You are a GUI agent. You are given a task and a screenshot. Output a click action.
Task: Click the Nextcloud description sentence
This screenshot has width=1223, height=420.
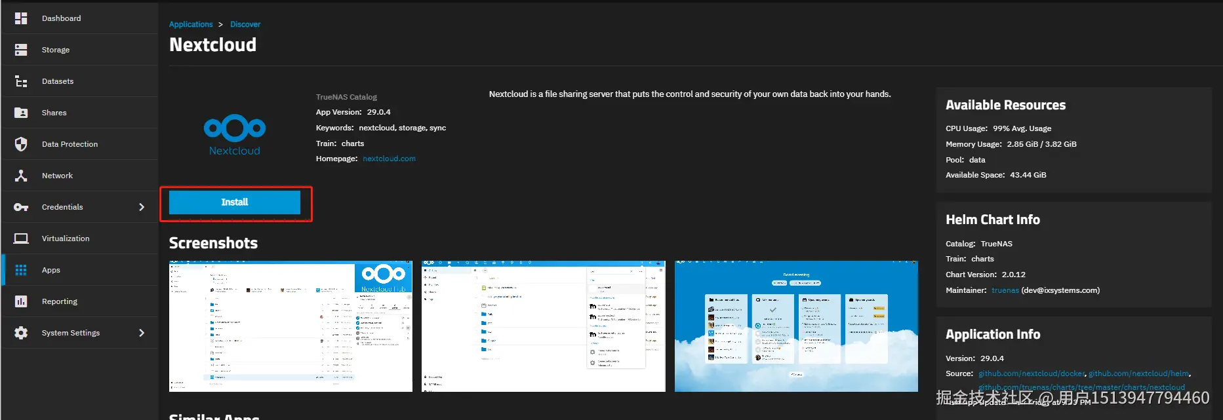[x=690, y=94]
